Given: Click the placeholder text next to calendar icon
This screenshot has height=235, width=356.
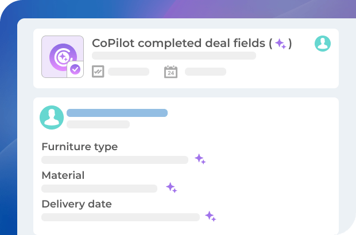Looking at the screenshot, I should pos(206,72).
